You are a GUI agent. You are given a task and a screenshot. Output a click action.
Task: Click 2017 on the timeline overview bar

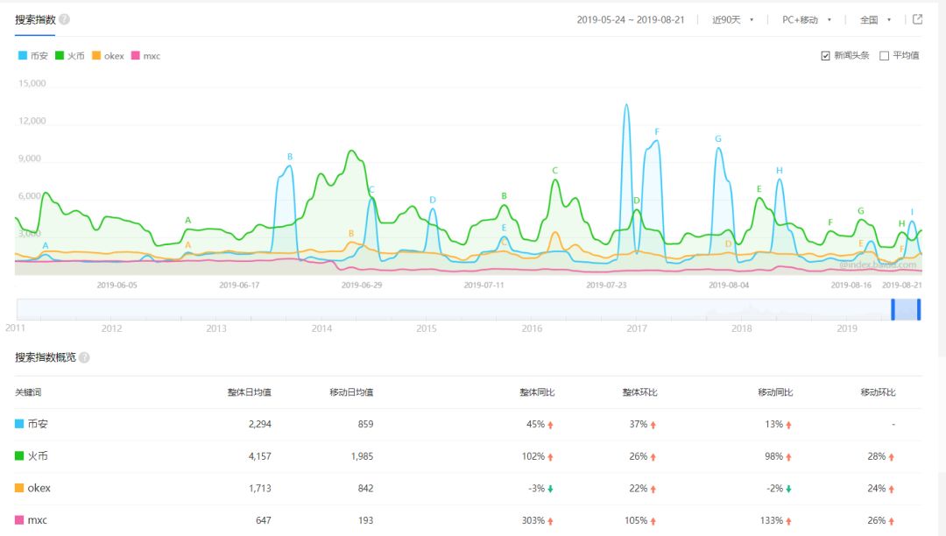tap(637, 328)
